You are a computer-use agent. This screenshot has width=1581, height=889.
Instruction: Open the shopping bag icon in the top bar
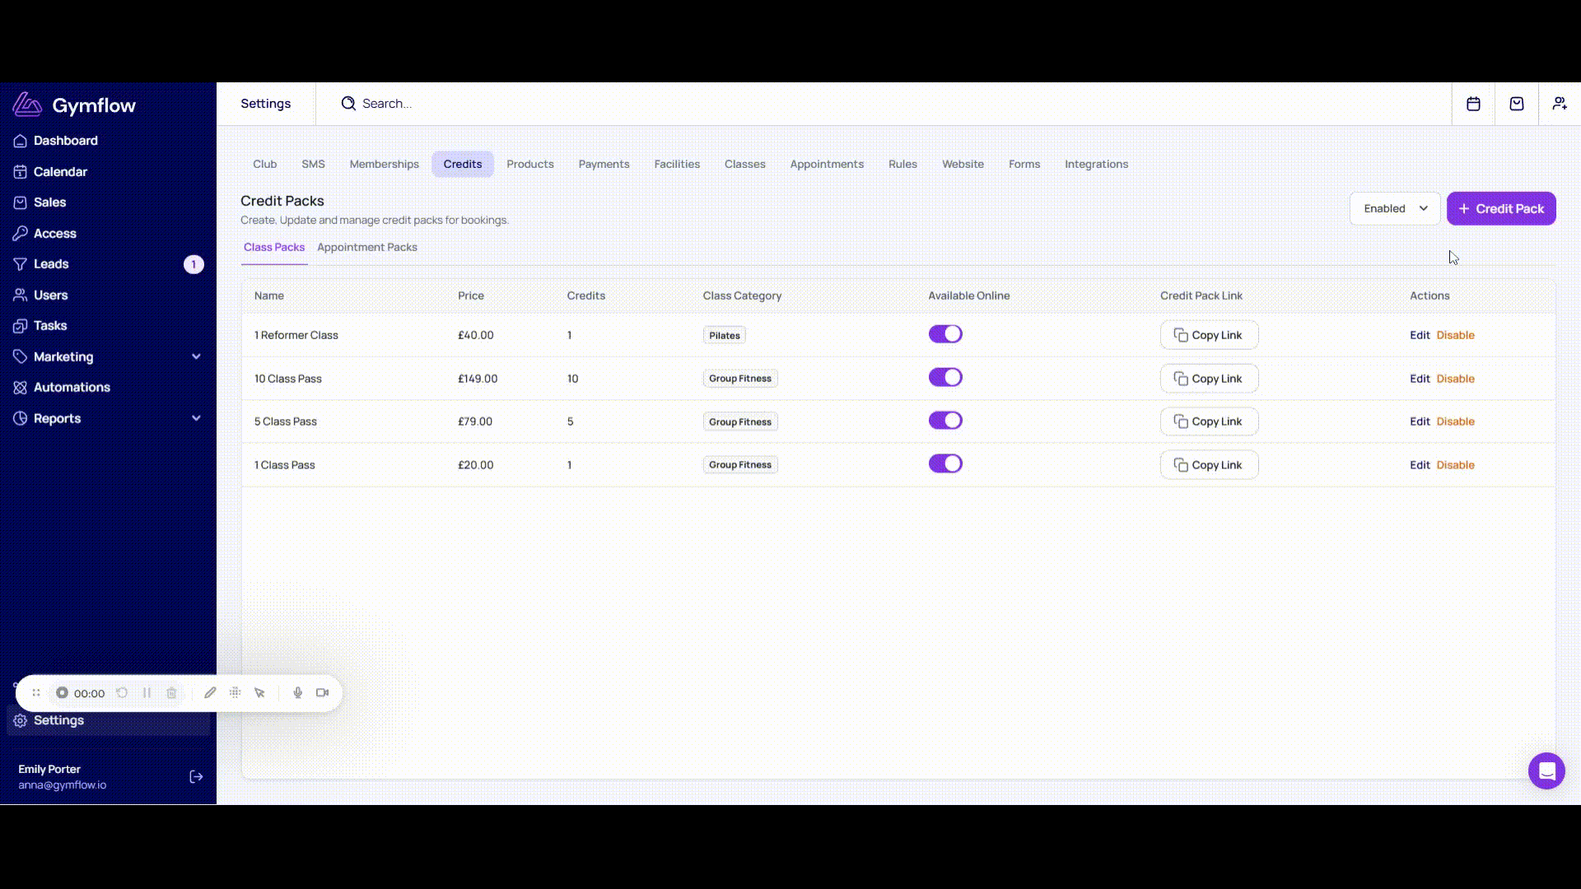tap(1517, 104)
